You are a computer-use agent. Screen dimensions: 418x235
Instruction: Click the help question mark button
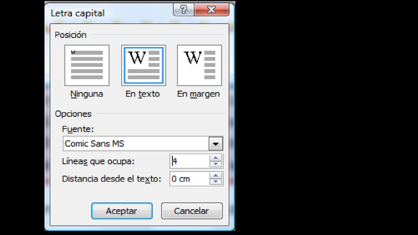(184, 10)
